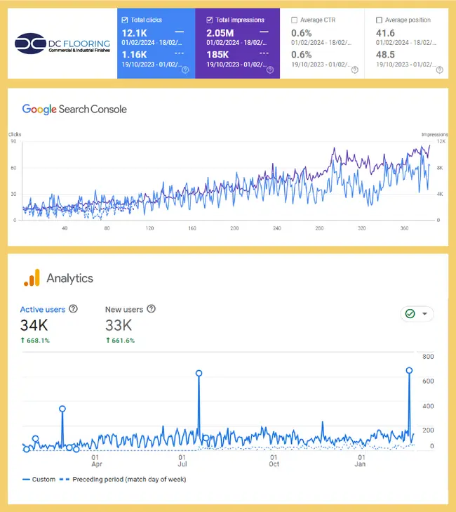This screenshot has height=512, width=456.
Task: Click the Impressions axis title
Action: point(435,135)
